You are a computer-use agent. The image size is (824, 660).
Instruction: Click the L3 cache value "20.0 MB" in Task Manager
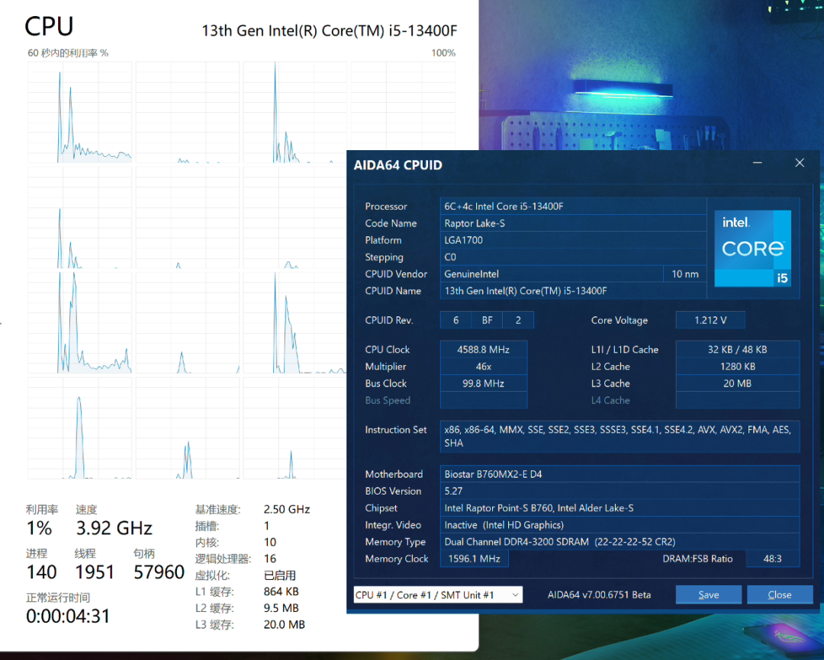pos(285,624)
